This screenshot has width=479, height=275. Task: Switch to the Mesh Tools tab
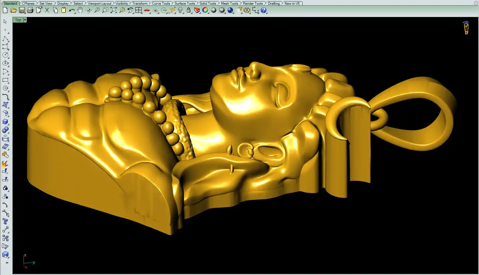coord(229,4)
